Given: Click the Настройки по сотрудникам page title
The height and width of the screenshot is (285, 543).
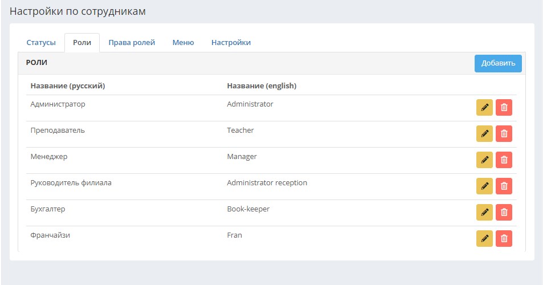Looking at the screenshot, I should [x=77, y=11].
